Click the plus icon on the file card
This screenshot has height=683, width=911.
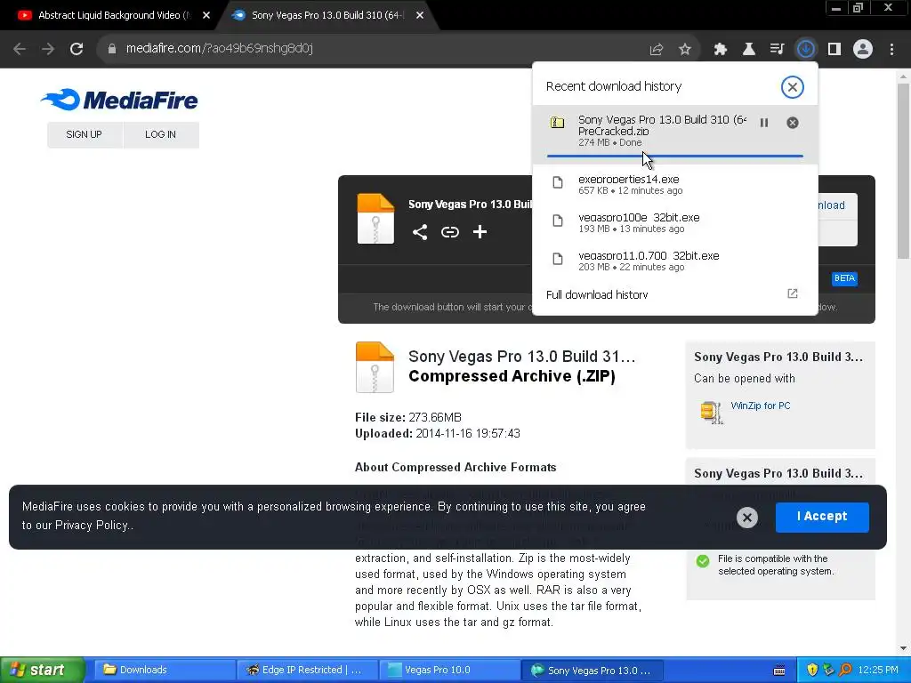[x=480, y=232]
